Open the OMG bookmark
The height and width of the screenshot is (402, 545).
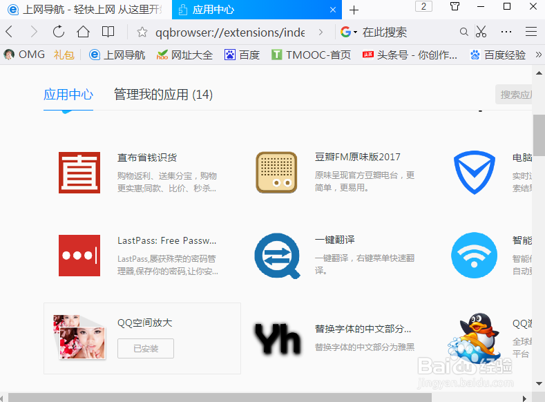[24, 55]
